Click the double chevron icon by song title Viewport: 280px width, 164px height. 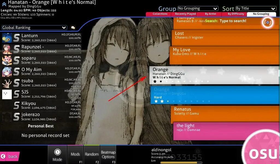click(x=4, y=4)
